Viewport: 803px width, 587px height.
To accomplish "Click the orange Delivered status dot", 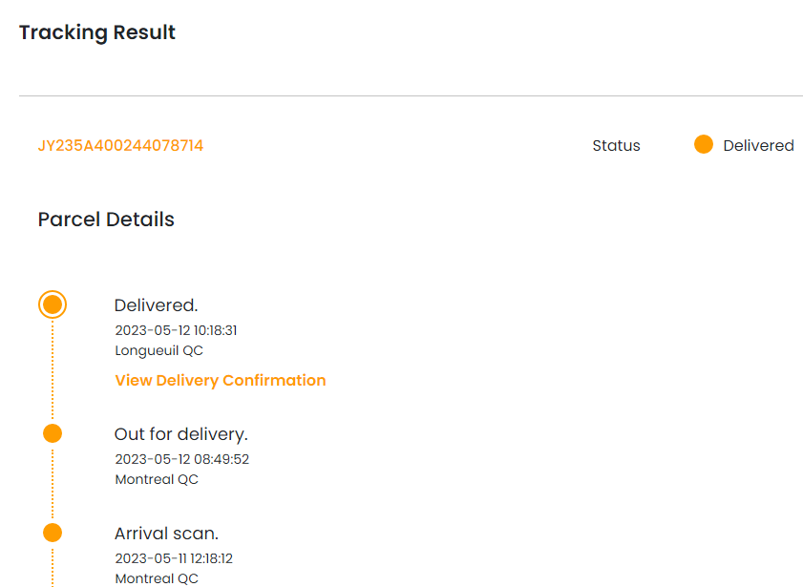I will coord(704,145).
